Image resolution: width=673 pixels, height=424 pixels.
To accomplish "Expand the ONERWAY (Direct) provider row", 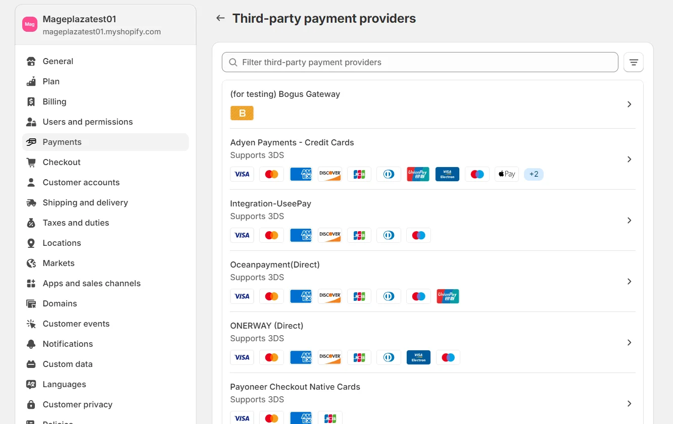I will (629, 342).
